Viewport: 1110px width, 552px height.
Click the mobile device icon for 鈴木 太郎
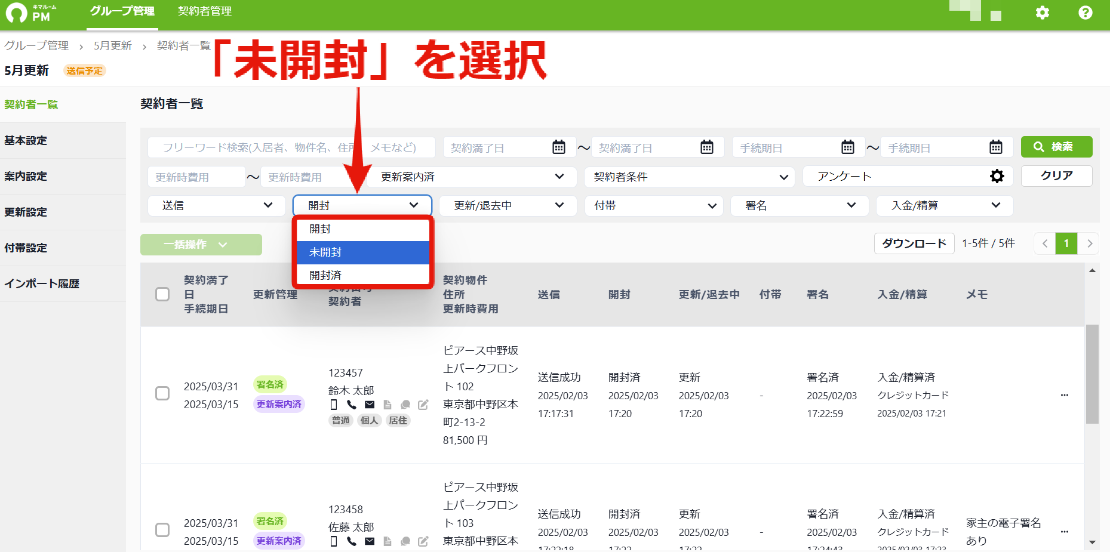coord(334,405)
